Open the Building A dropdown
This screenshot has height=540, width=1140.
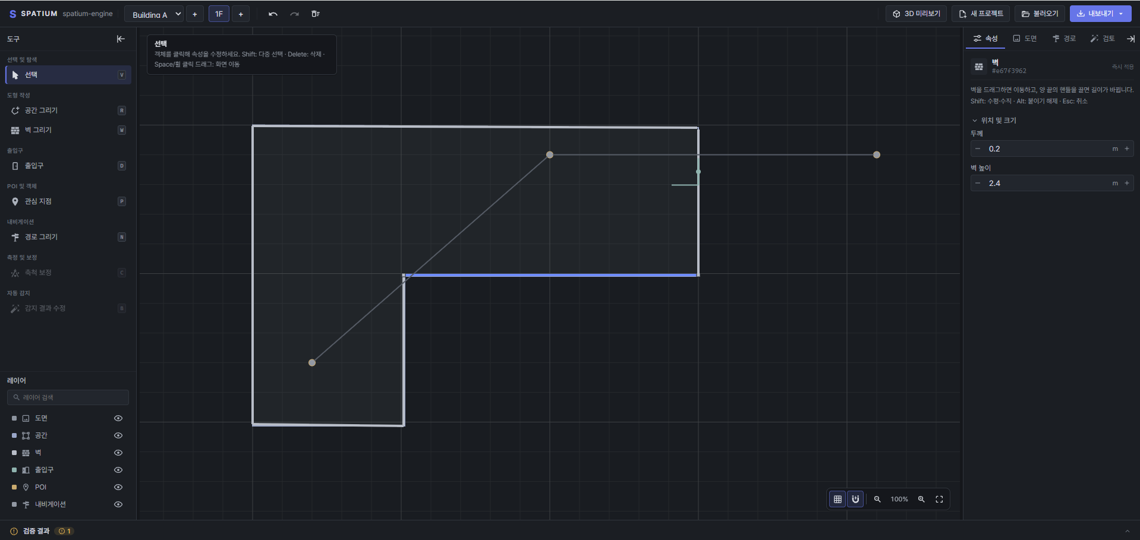pyautogui.click(x=154, y=14)
